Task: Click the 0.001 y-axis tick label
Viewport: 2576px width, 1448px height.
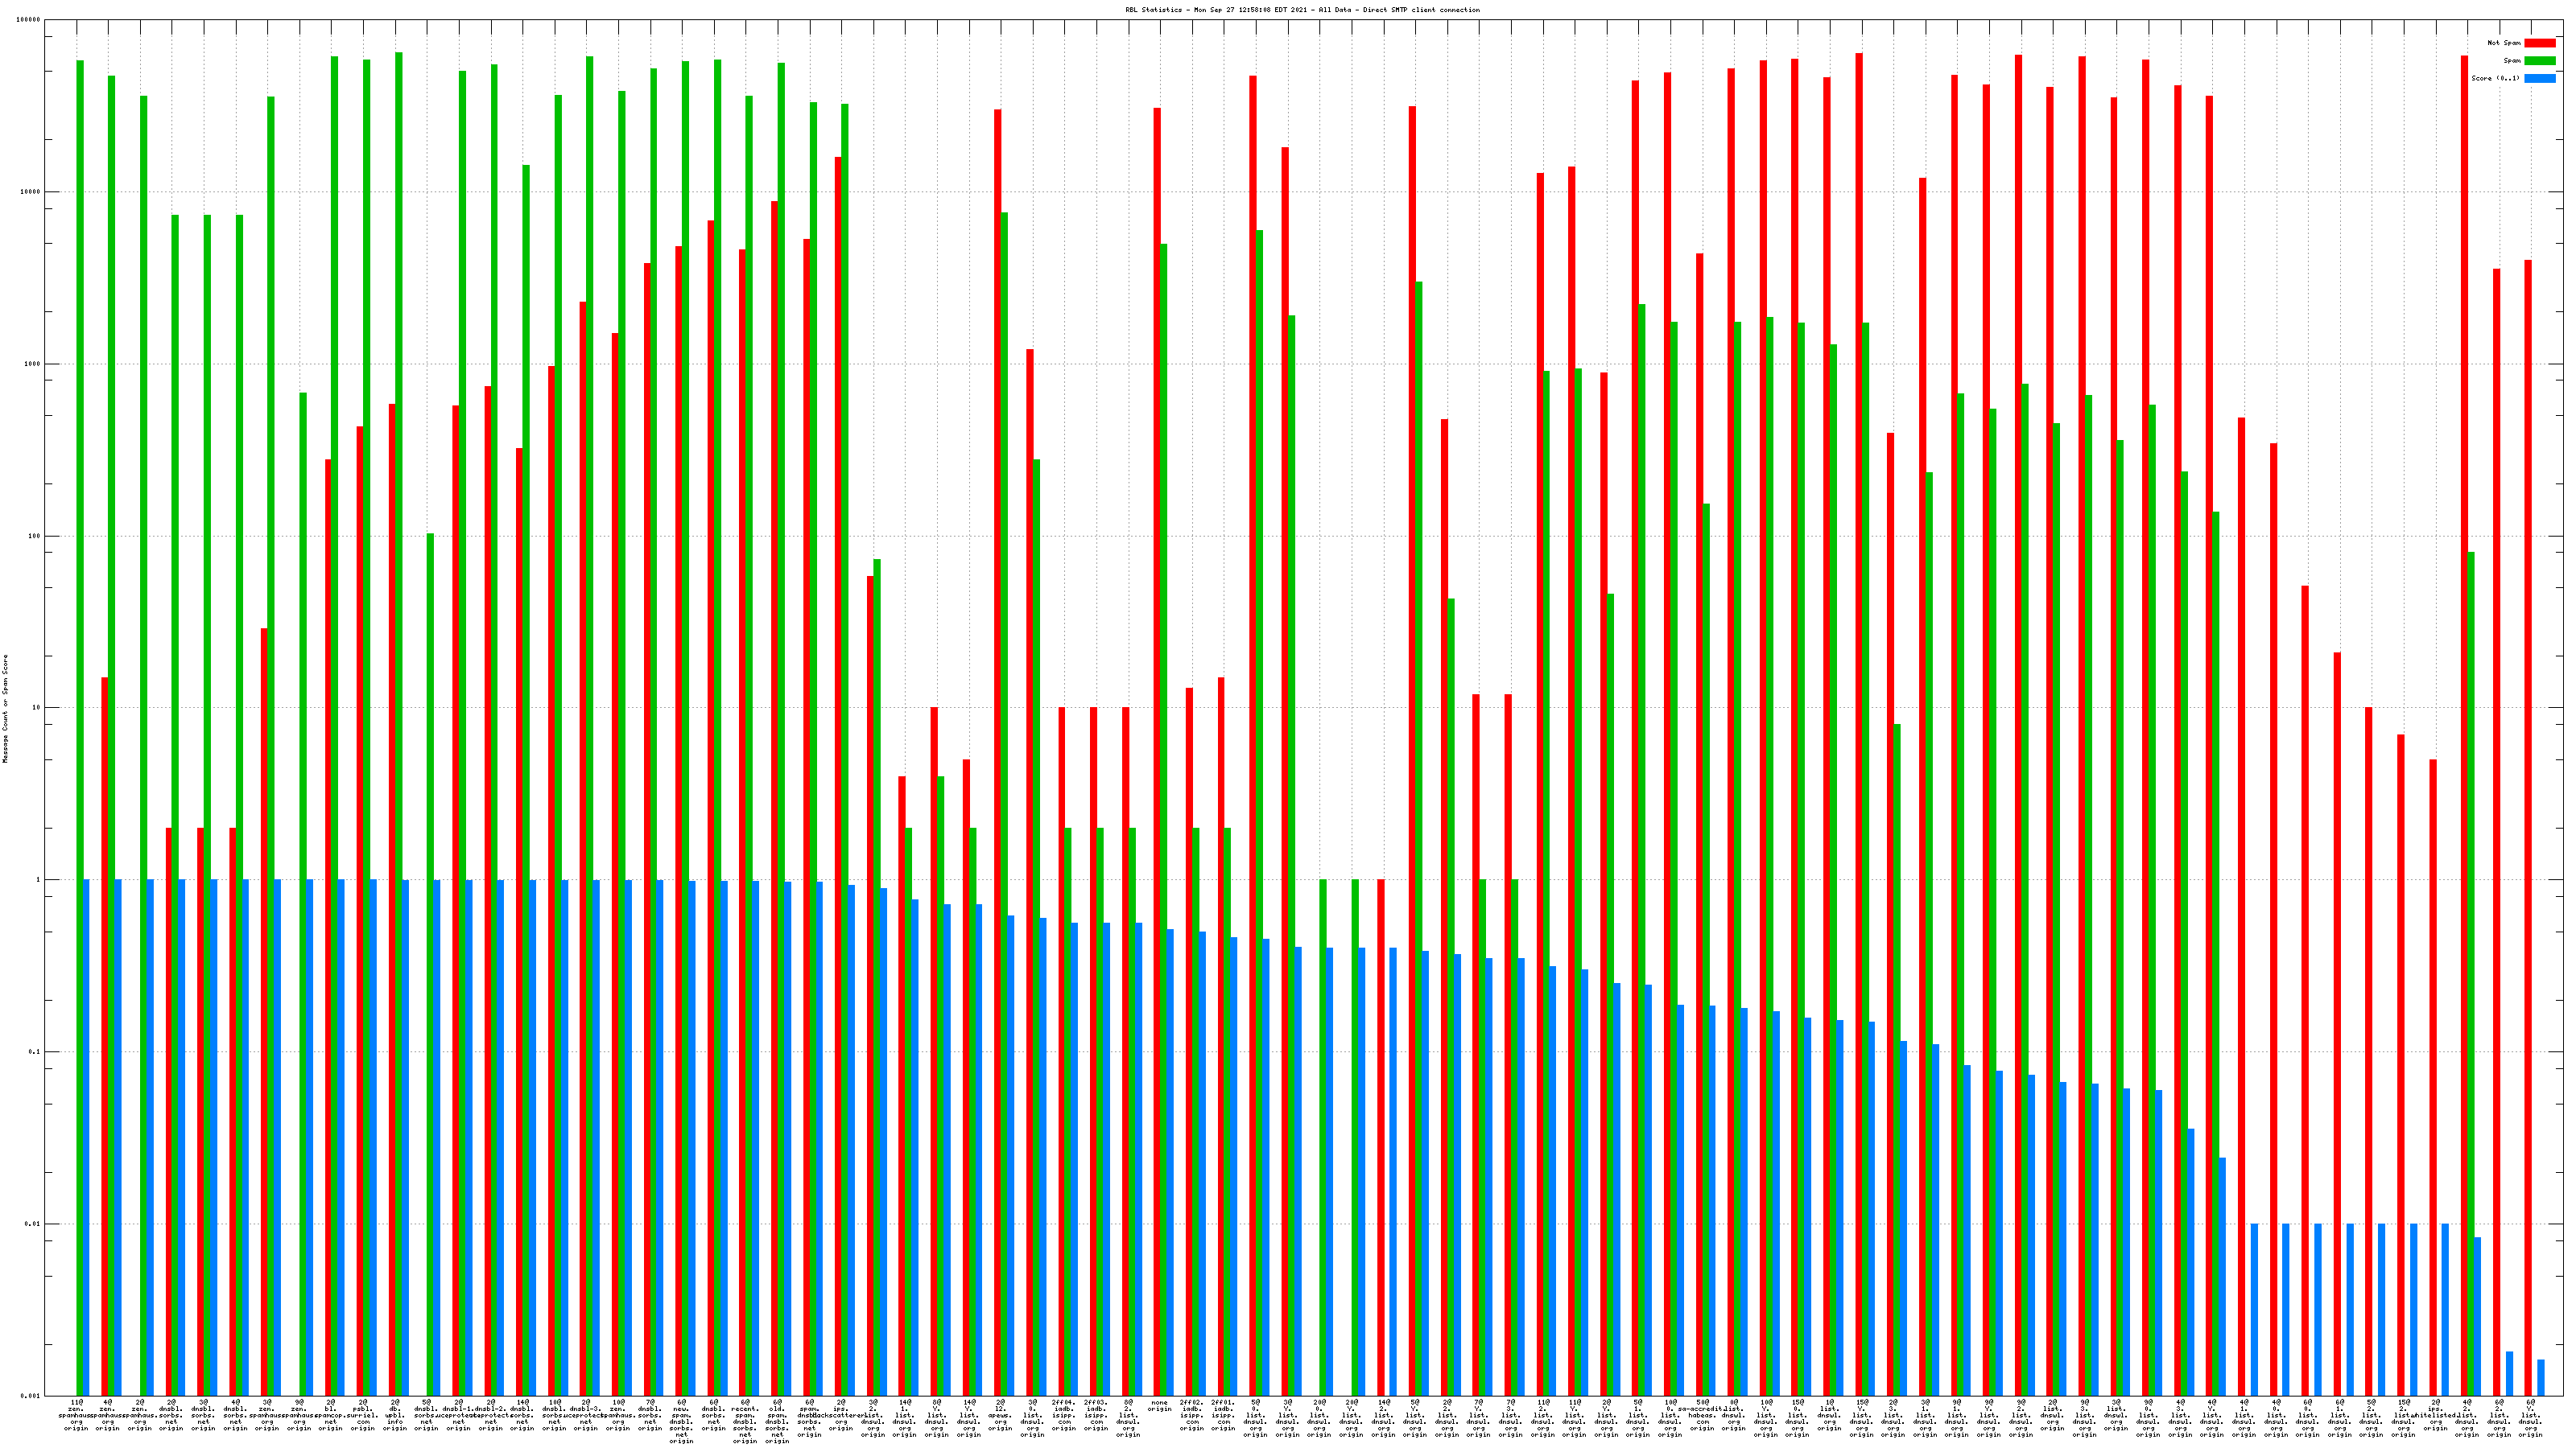Action: point(31,1396)
